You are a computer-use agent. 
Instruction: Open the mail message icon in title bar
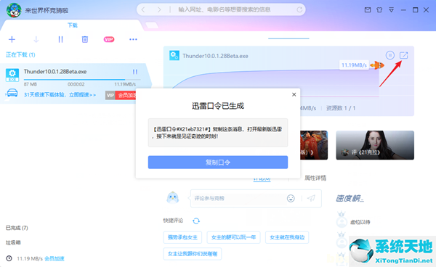(x=368, y=10)
